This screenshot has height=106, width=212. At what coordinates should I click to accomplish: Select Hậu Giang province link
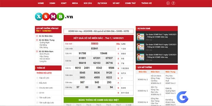(x=44, y=56)
